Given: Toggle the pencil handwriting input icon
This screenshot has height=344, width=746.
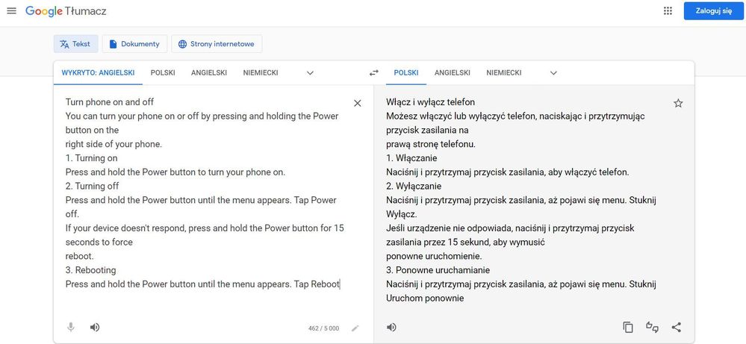Looking at the screenshot, I should (x=355, y=328).
